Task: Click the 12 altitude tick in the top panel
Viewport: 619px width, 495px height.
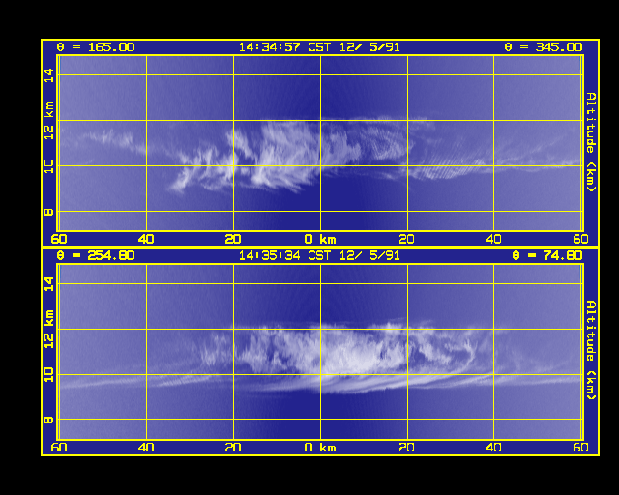Action: [x=48, y=132]
